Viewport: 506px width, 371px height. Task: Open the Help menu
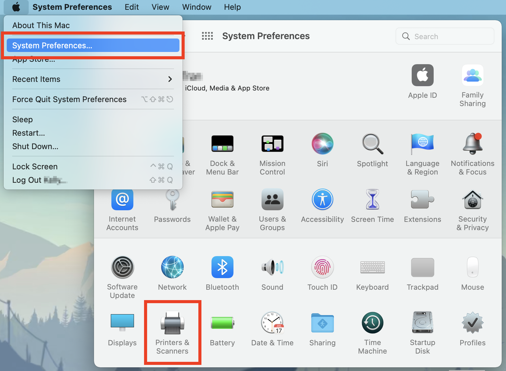[x=232, y=7]
